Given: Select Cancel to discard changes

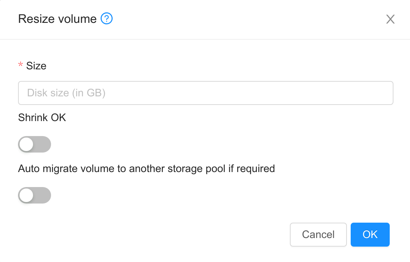Looking at the screenshot, I should point(318,234).
